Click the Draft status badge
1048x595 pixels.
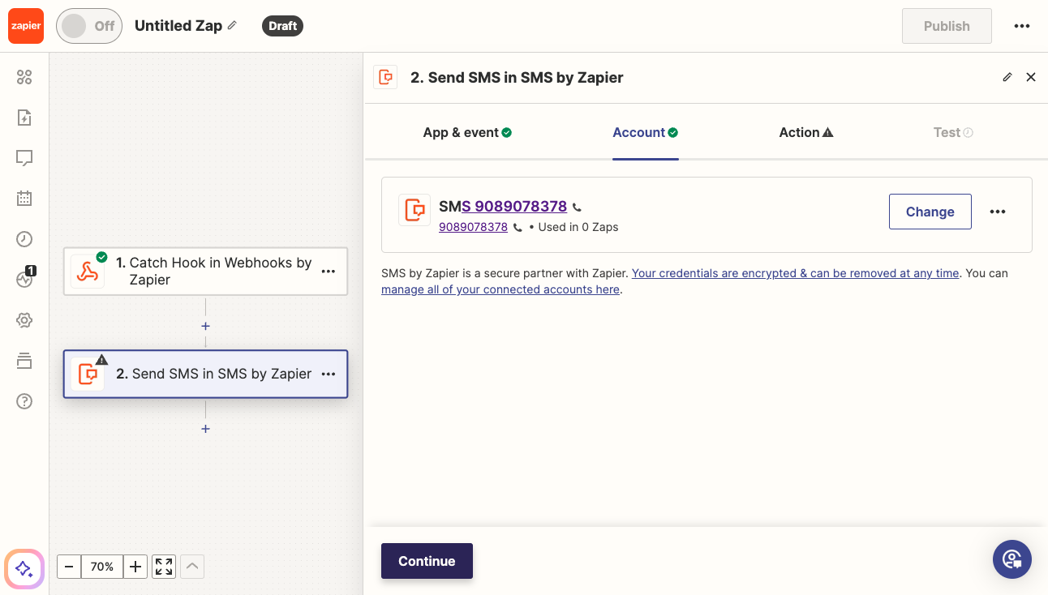coord(282,26)
